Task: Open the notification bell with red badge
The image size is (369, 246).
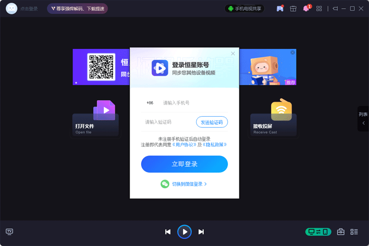Action: (x=306, y=9)
